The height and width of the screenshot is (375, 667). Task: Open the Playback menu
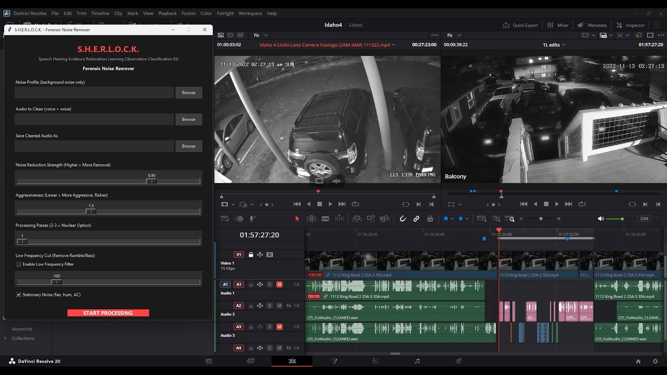point(167,13)
